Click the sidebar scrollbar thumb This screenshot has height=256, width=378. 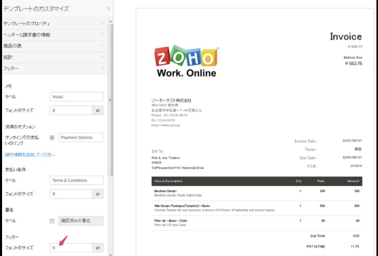click(x=110, y=100)
